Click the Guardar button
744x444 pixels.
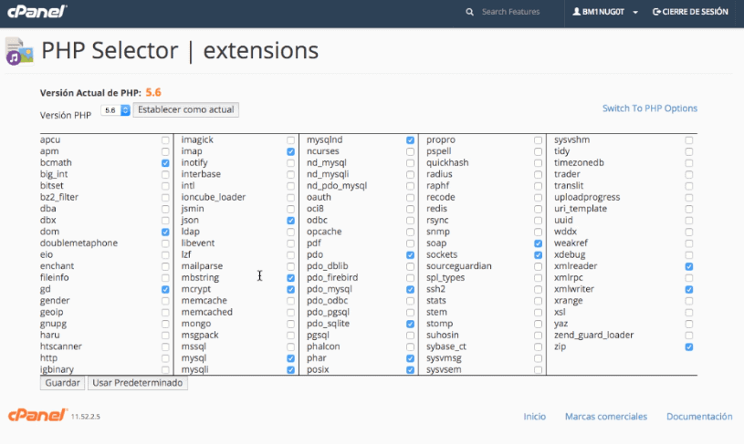coord(62,383)
